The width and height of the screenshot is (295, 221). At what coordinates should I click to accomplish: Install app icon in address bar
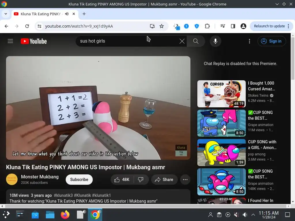152,26
